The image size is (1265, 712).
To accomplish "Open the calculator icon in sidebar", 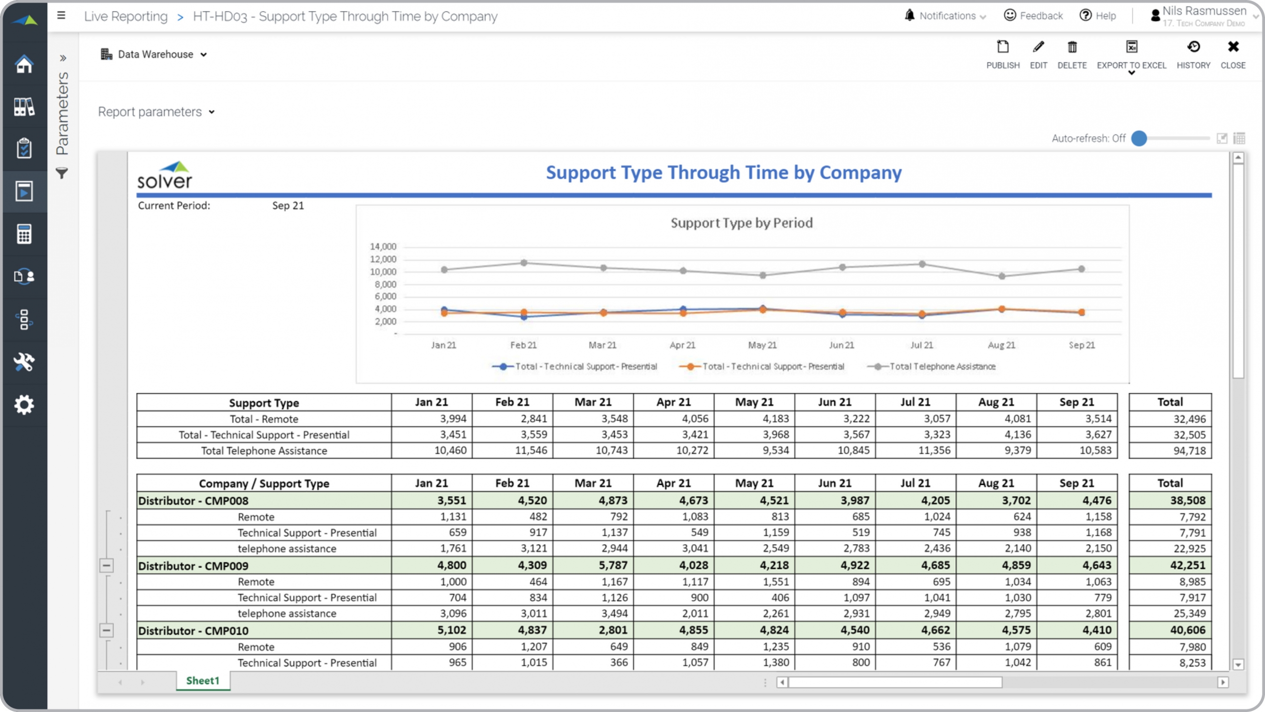I will (x=24, y=234).
